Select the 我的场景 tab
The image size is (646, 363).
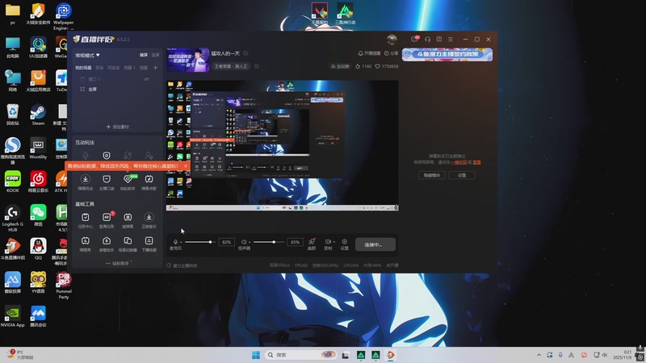(x=83, y=68)
